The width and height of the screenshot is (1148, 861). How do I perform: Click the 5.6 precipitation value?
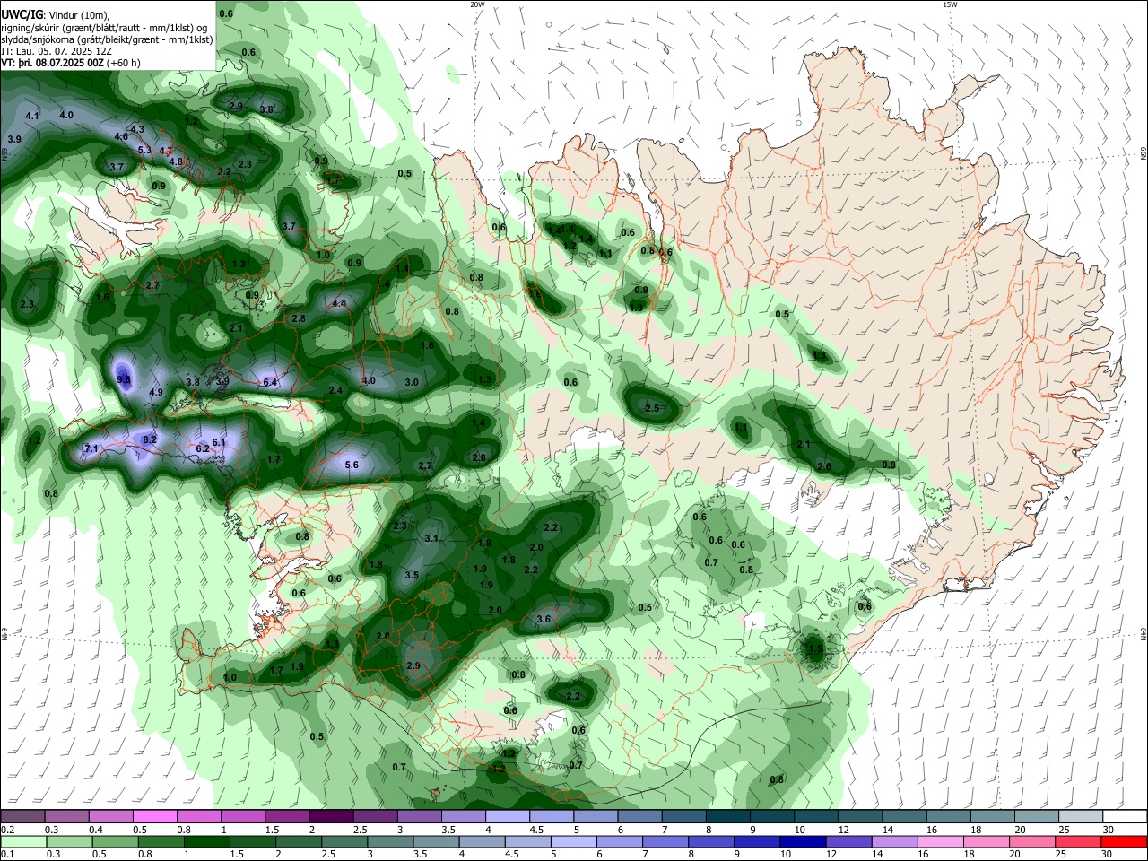point(352,465)
